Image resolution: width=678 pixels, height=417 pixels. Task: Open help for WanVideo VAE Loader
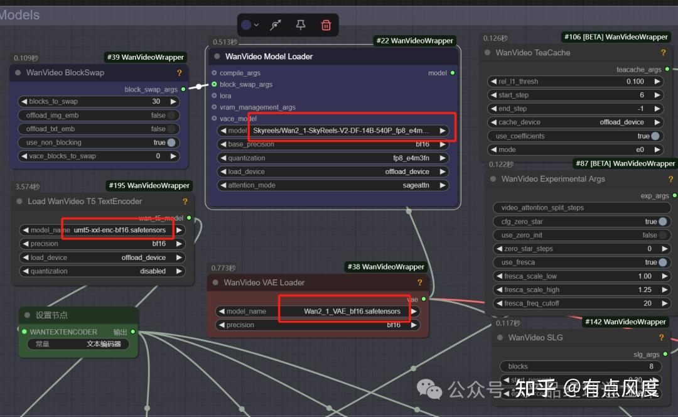point(419,283)
